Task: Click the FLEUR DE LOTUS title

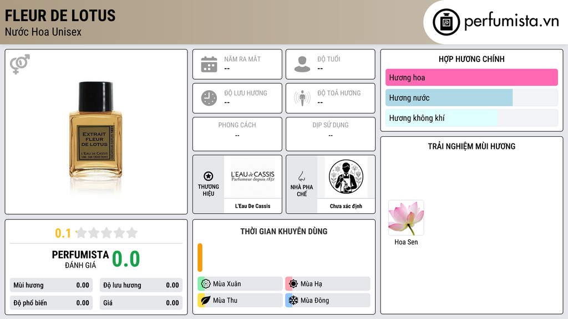Action: coord(60,16)
